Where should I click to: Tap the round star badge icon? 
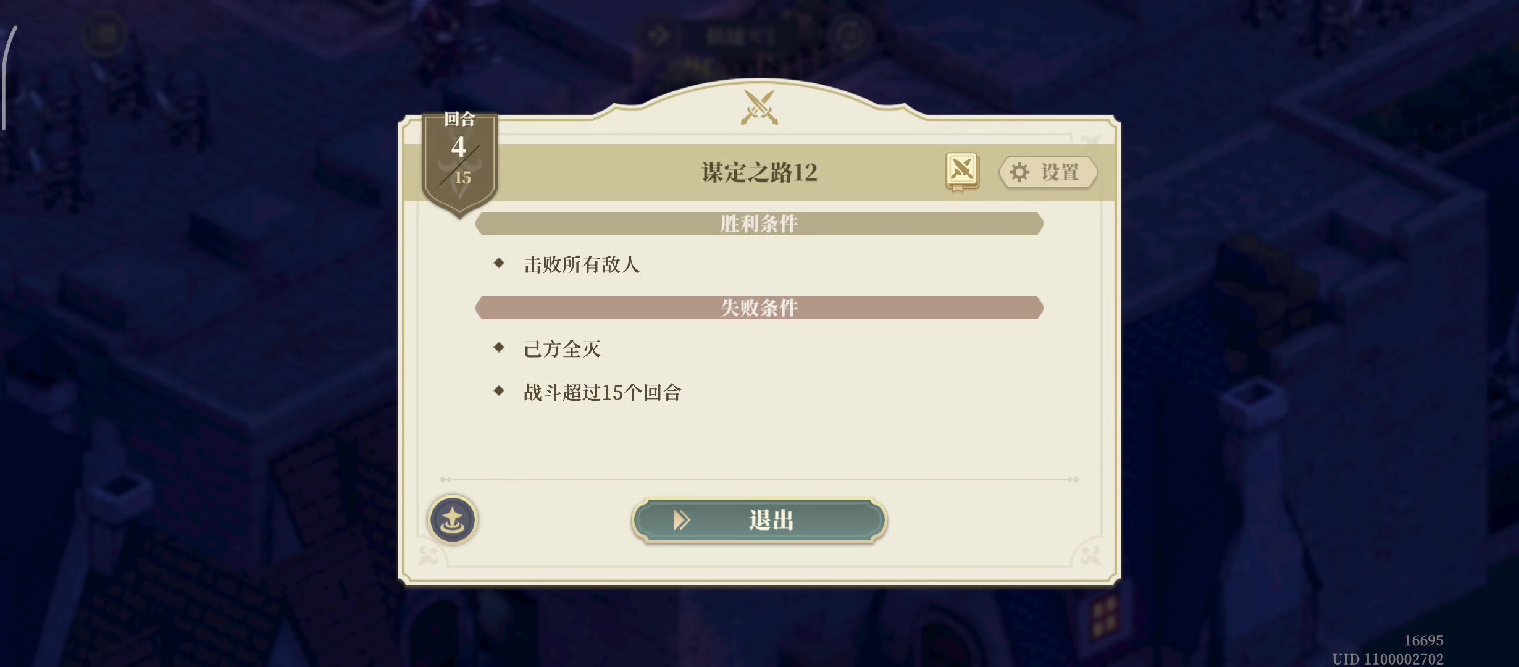pos(453,520)
